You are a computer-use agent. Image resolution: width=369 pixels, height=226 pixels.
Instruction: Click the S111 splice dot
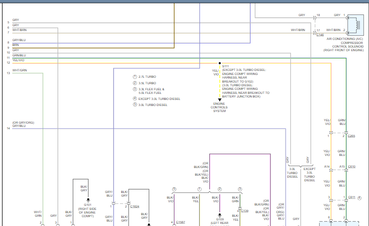(x=219, y=63)
